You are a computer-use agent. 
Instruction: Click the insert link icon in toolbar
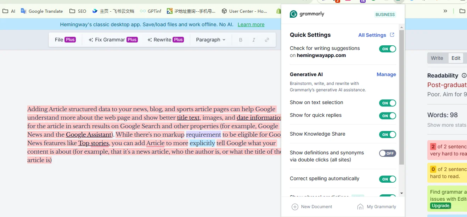267,40
